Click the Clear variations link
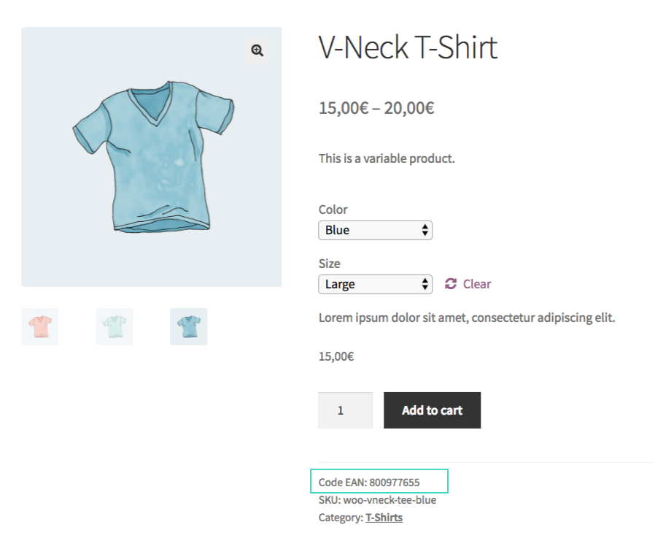Image resolution: width=655 pixels, height=549 pixels. point(476,284)
